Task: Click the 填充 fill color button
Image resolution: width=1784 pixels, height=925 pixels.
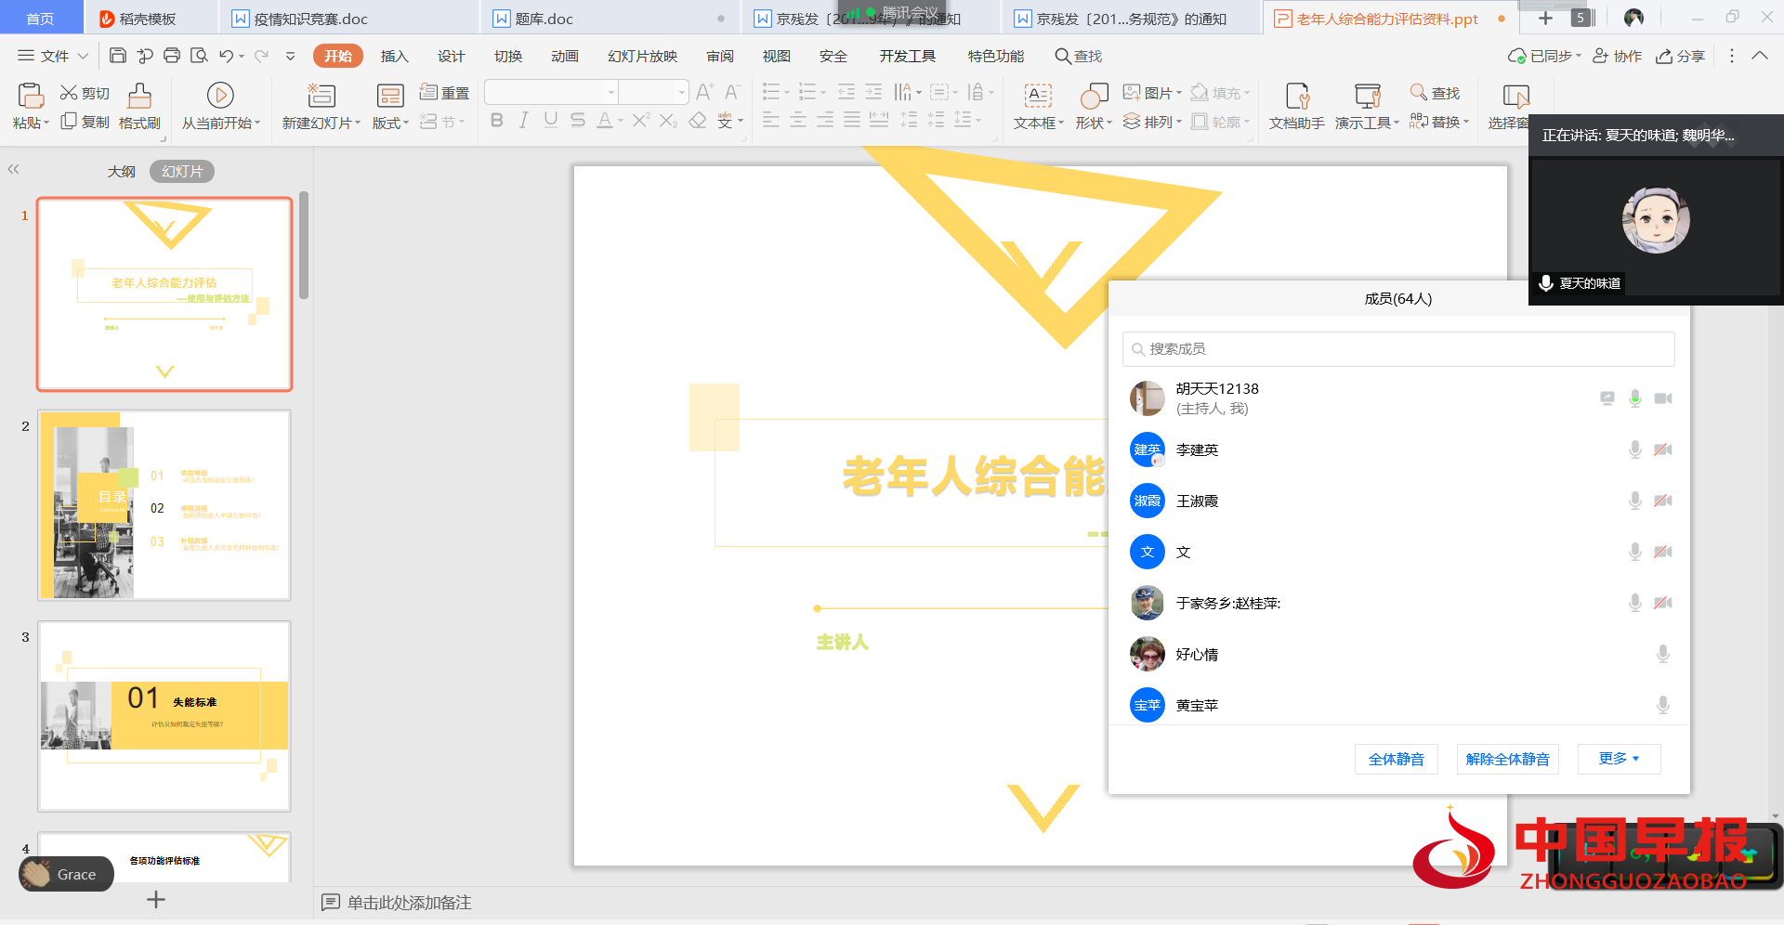Action: click(1219, 93)
